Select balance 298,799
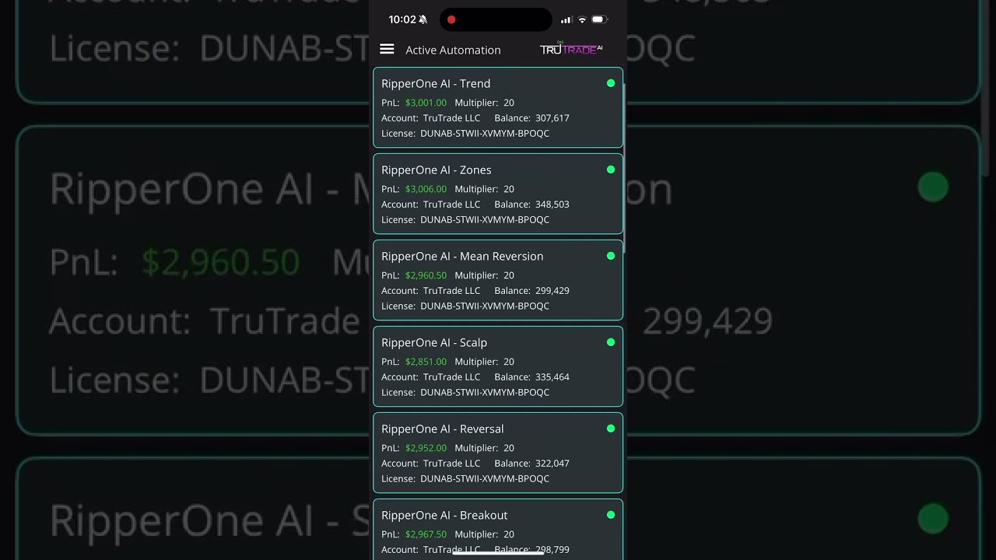Screen dimensions: 996x560 click(x=552, y=549)
